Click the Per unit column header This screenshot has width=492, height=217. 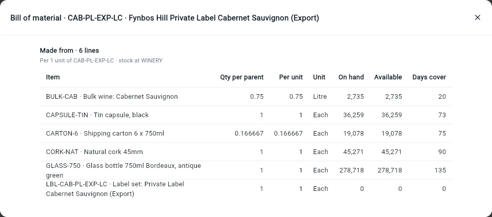[291, 77]
